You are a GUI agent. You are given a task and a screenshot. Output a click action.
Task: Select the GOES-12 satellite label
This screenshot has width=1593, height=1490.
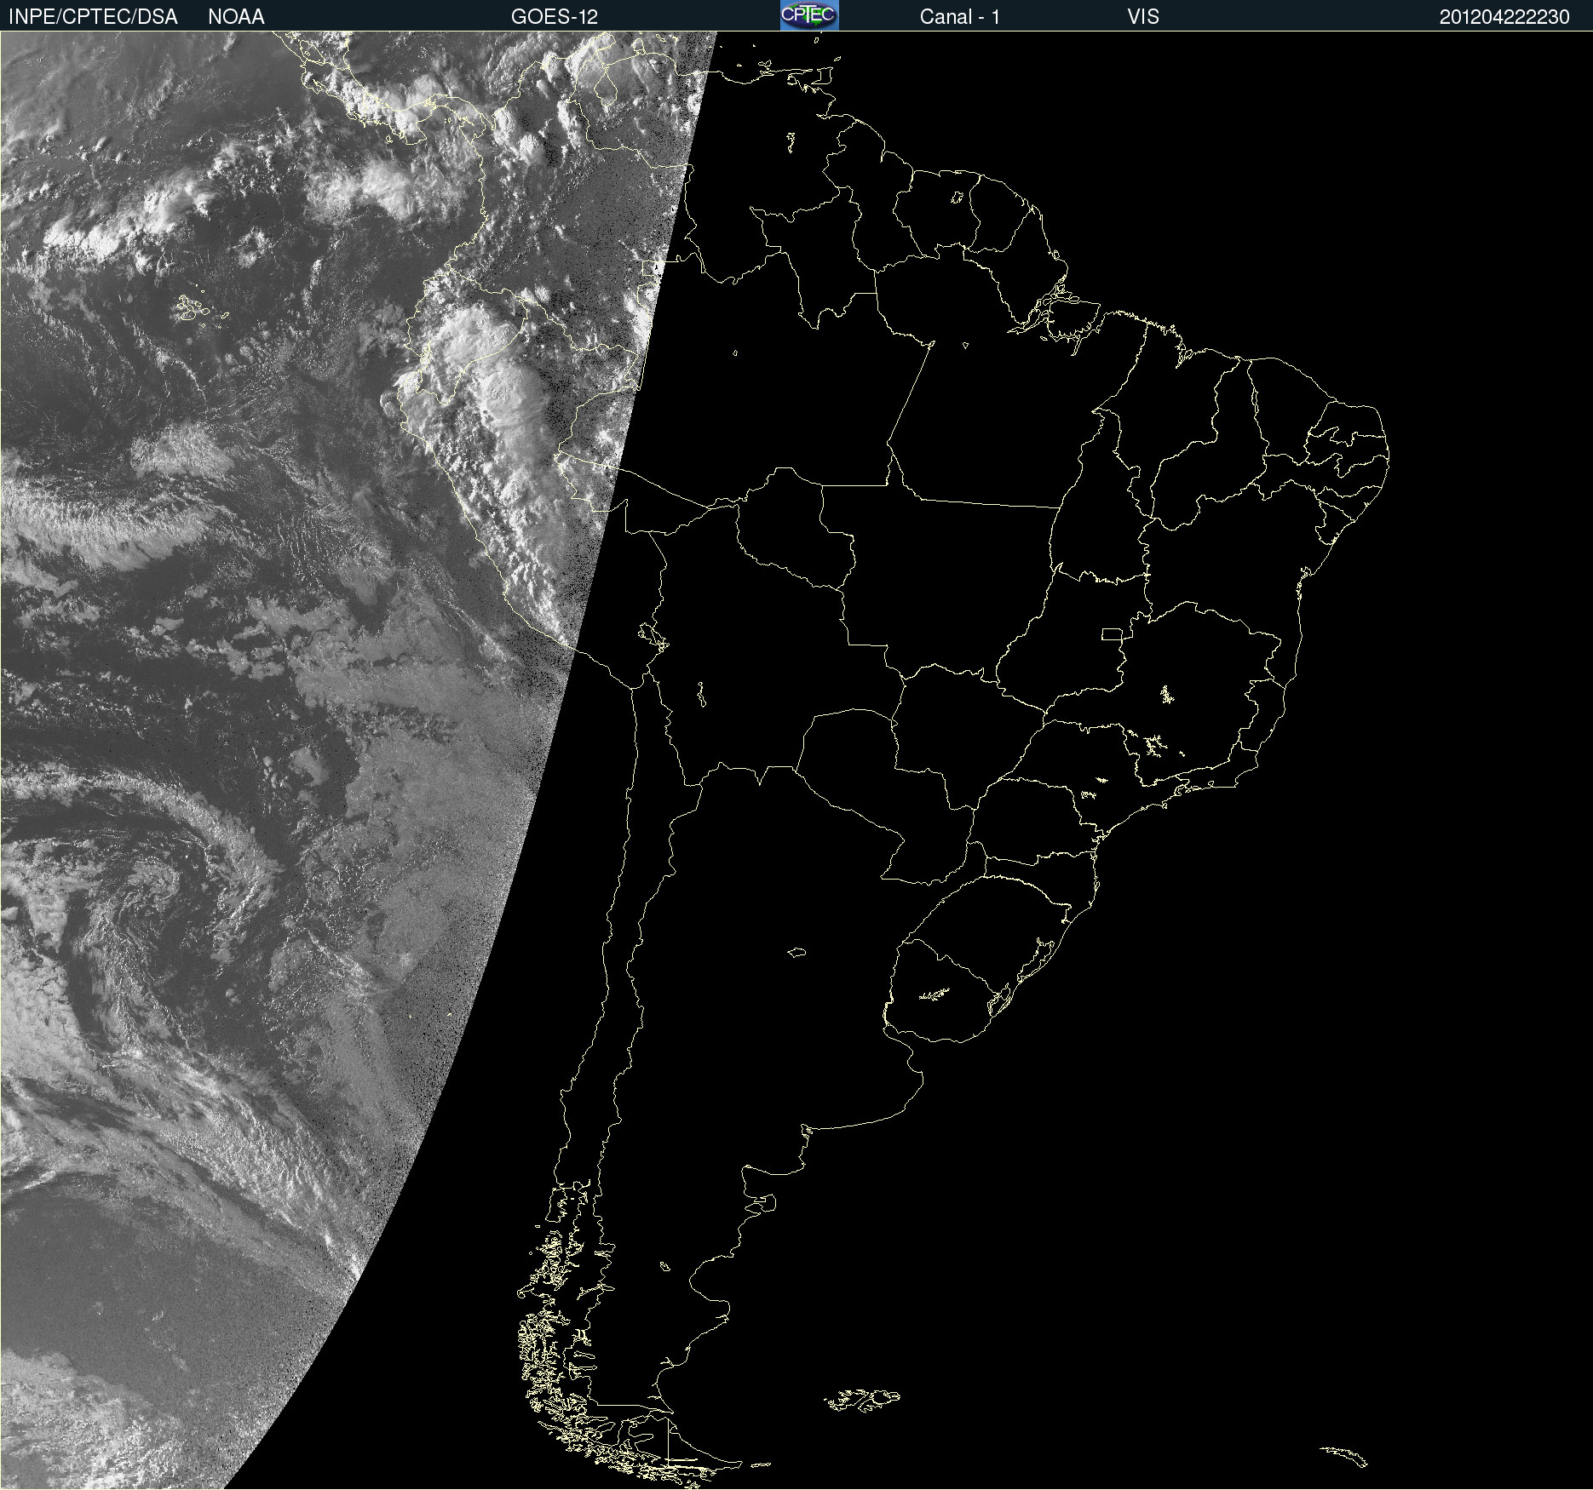tap(555, 17)
